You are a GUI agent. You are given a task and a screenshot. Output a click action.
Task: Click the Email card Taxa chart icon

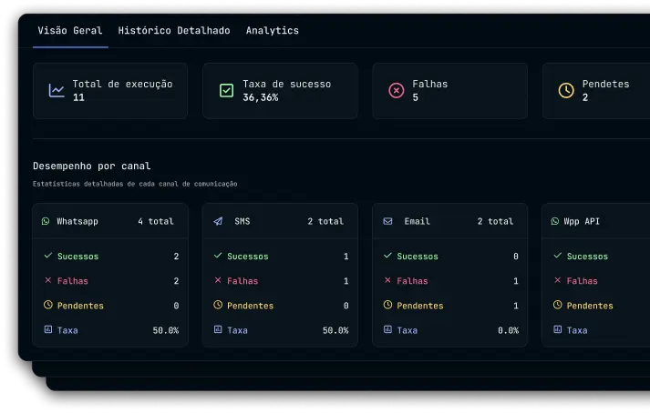(x=387, y=329)
